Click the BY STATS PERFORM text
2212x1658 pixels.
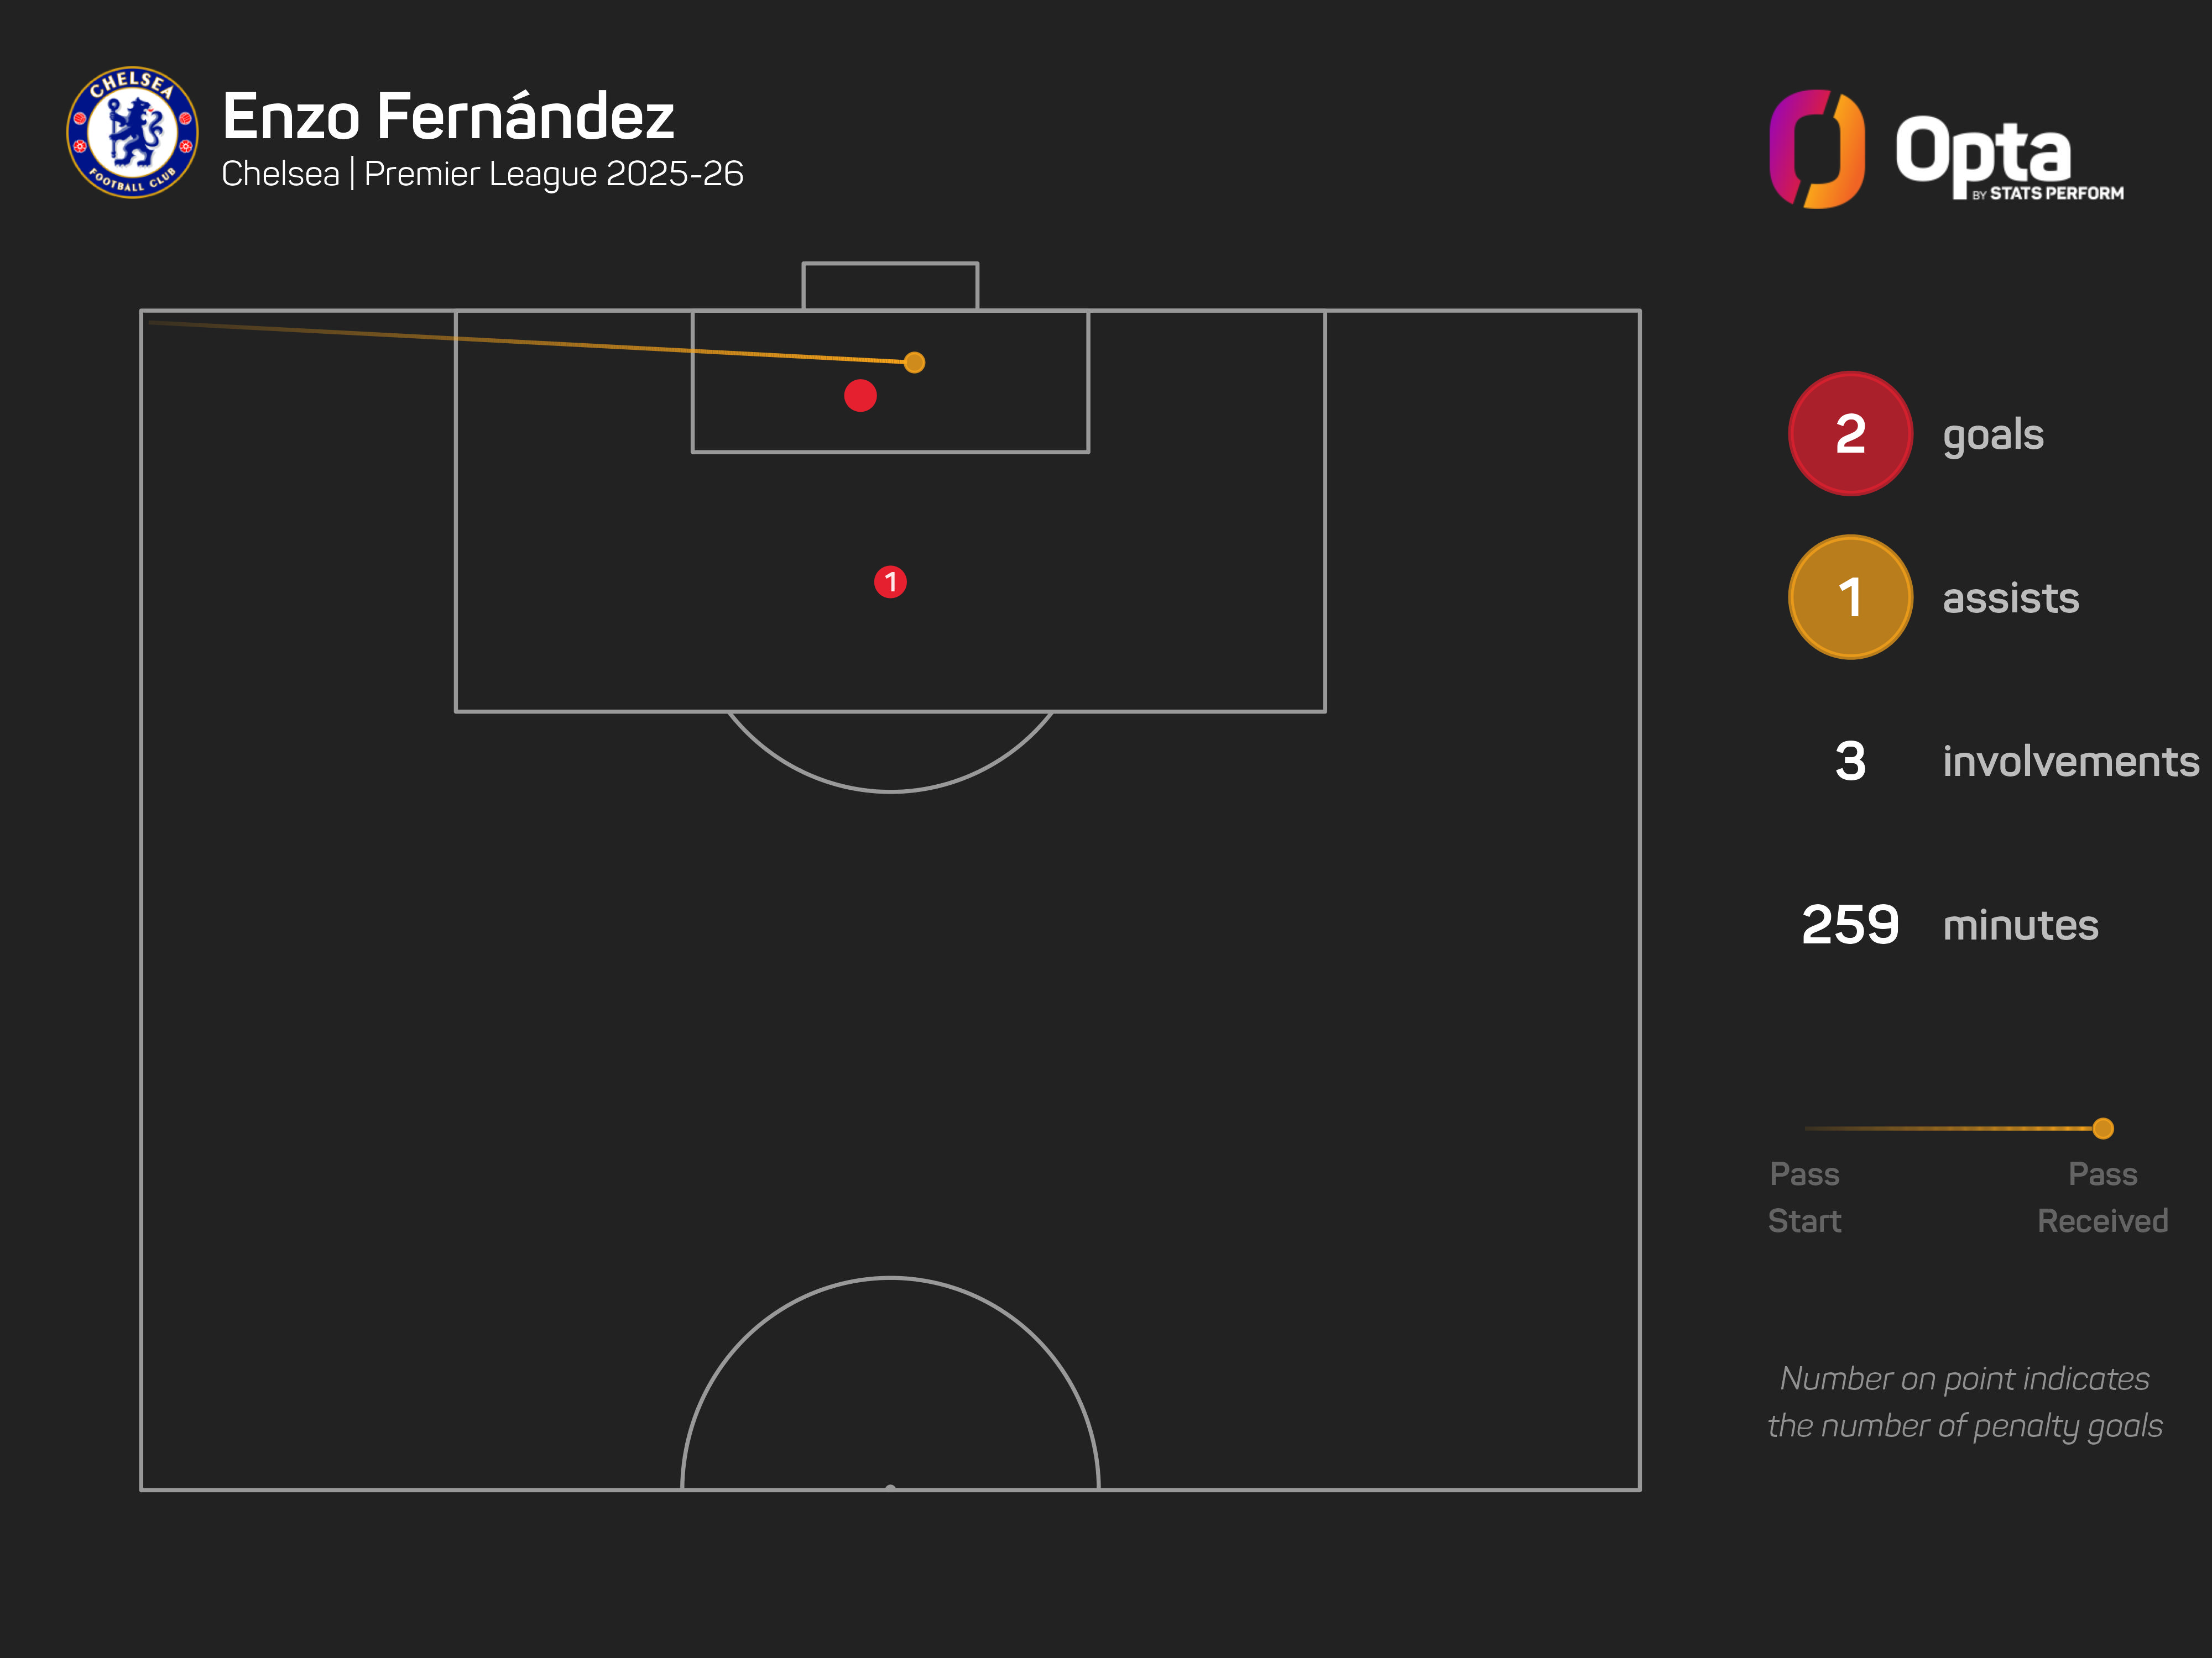point(2047,194)
